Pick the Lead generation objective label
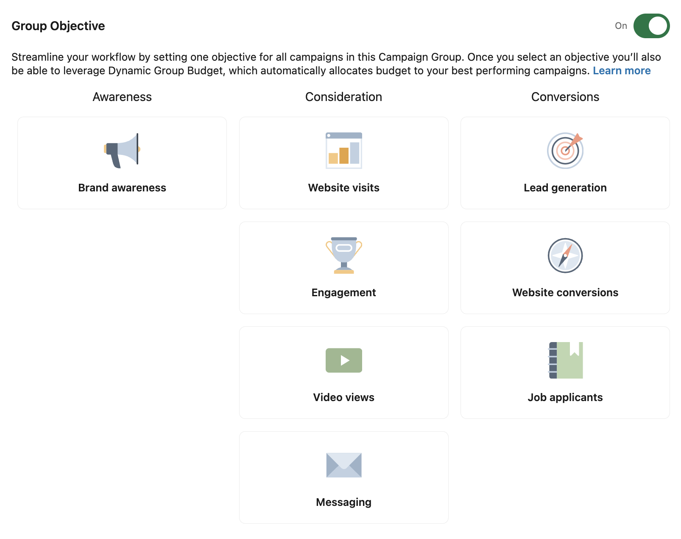Screen dimensions: 681x539 pyautogui.click(x=565, y=188)
